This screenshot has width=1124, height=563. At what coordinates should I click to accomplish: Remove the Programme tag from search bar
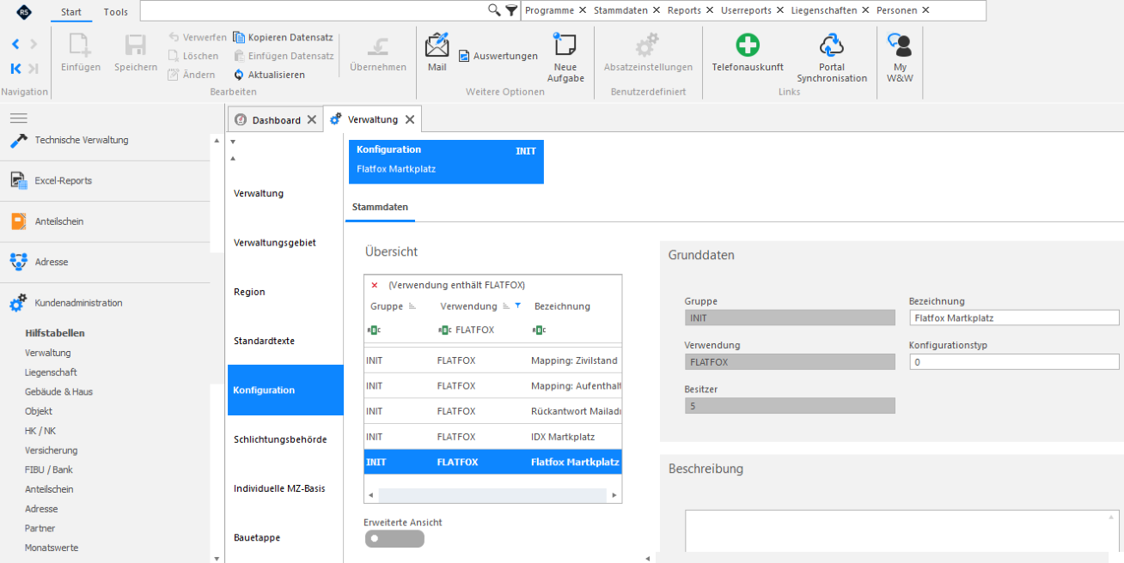point(583,10)
